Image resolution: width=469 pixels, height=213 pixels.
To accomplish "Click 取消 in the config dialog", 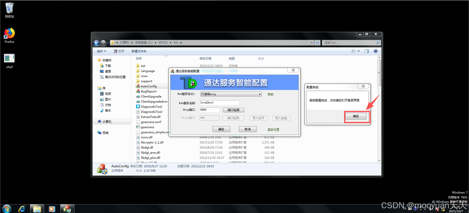I will pos(248,129).
